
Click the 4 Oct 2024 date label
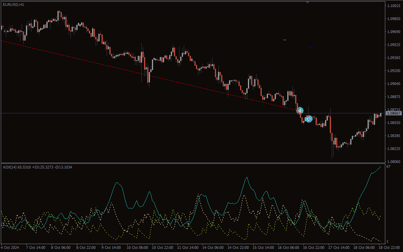click(x=10, y=248)
